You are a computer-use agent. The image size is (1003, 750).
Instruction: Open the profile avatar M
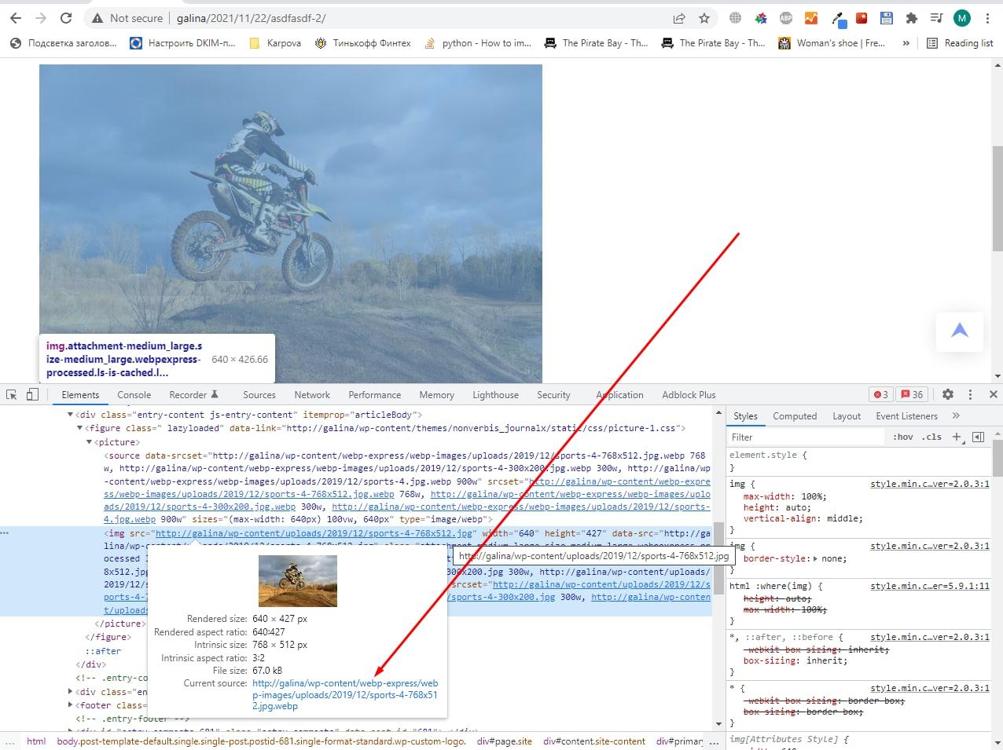click(x=961, y=18)
